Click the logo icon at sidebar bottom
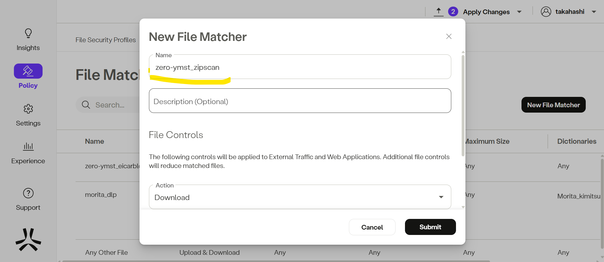 tap(28, 240)
